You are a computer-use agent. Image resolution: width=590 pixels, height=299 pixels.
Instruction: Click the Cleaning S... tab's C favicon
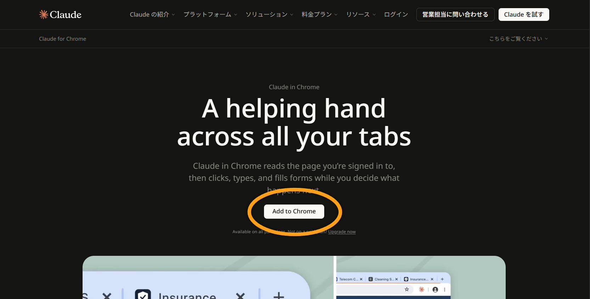(x=371, y=279)
